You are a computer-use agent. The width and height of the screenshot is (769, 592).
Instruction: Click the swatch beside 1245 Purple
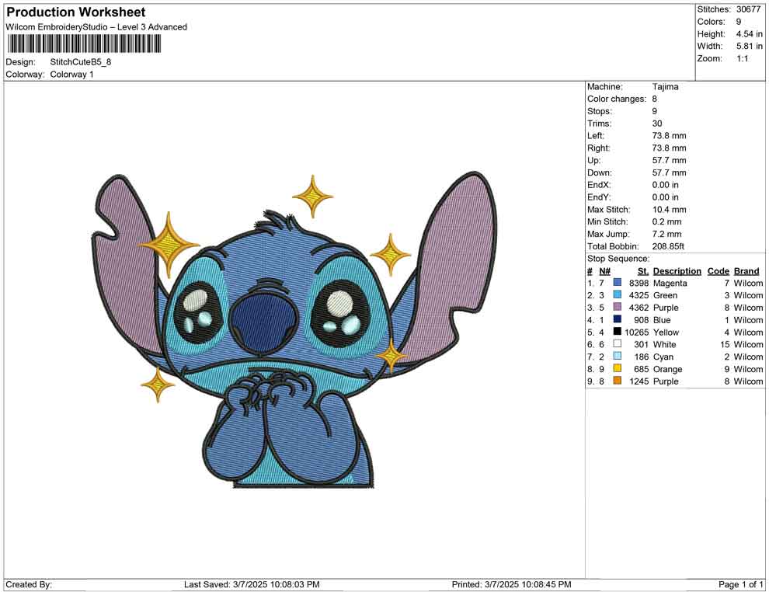(x=618, y=381)
